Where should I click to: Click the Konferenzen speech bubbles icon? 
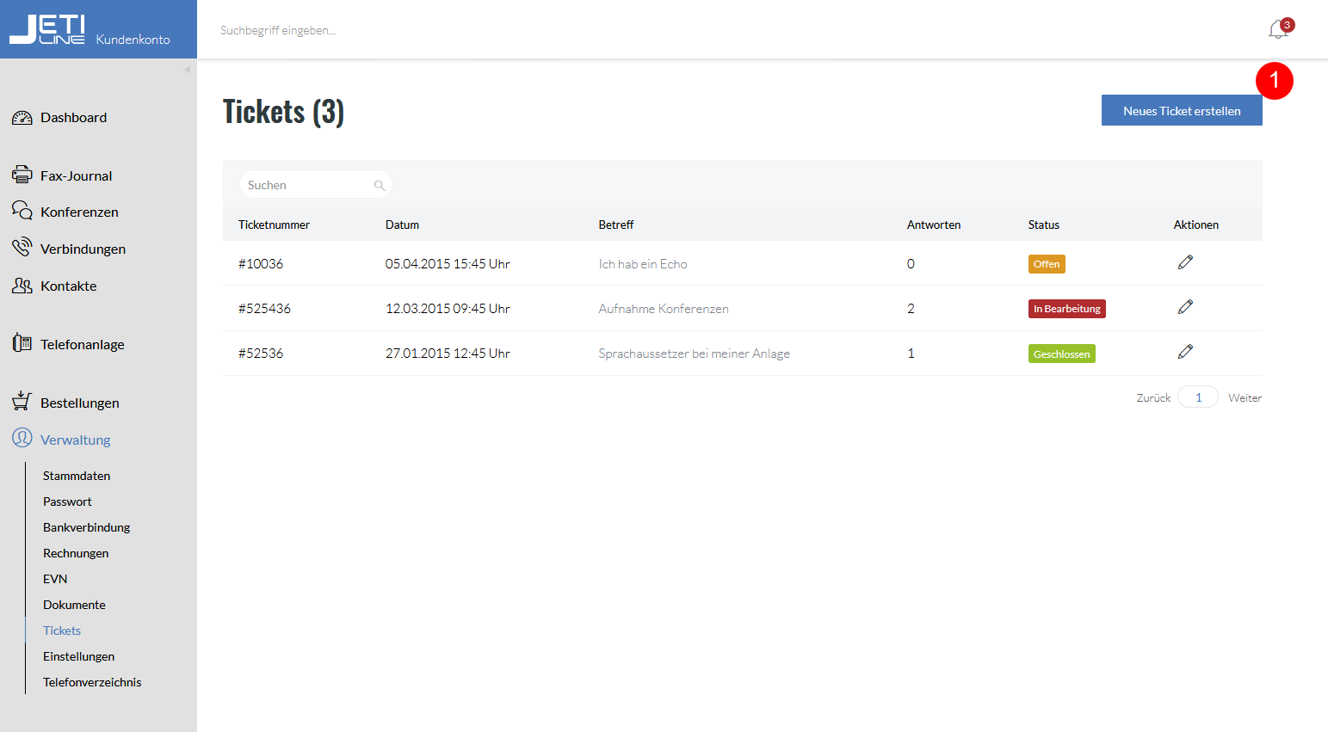click(x=22, y=211)
